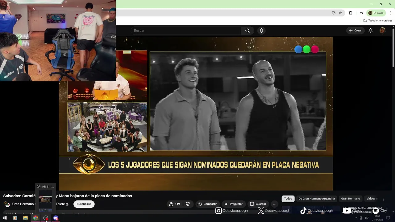Click the YouTube search magnifier button
395x222 pixels.
coord(247,31)
